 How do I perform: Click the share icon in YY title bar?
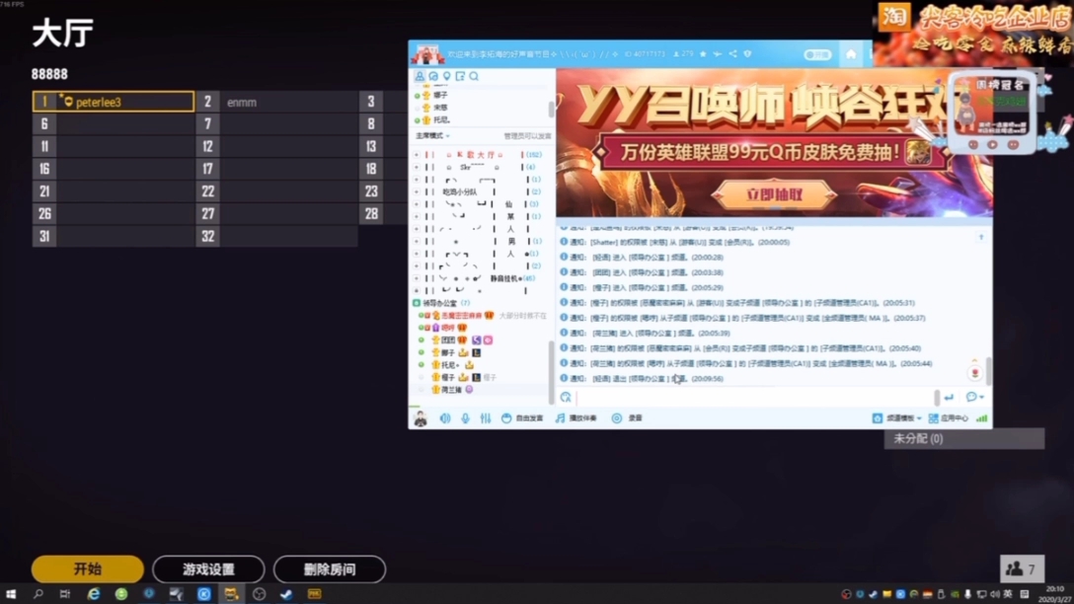tap(732, 53)
